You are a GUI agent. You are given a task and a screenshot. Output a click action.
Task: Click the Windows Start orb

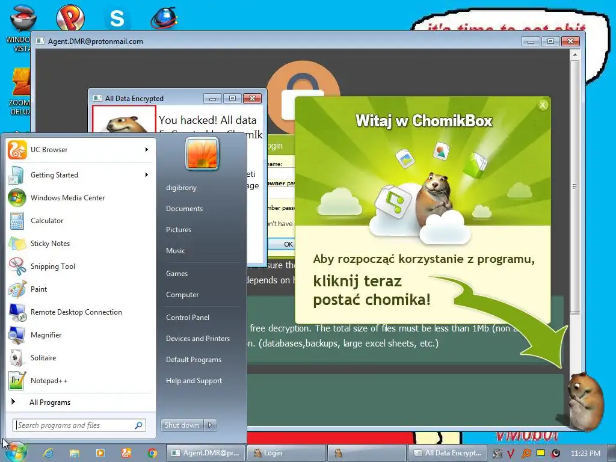coord(15,452)
